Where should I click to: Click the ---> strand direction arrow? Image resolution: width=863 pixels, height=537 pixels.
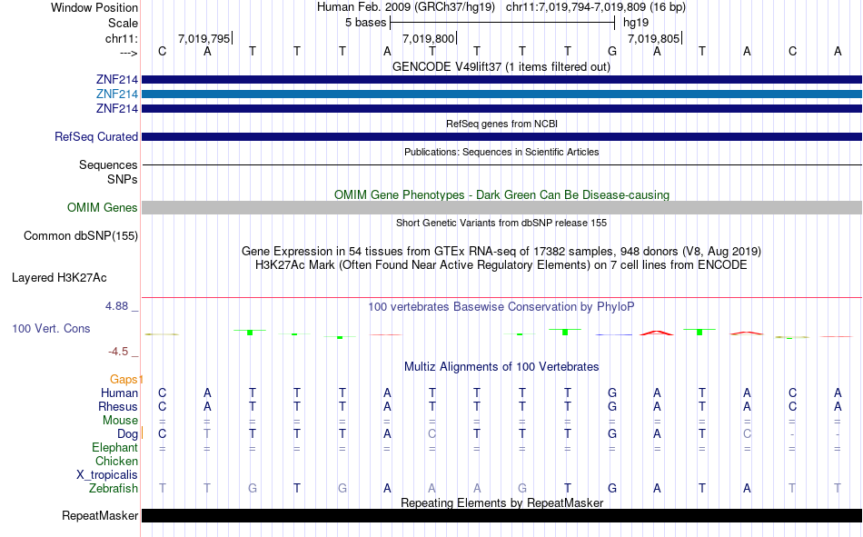(x=128, y=53)
